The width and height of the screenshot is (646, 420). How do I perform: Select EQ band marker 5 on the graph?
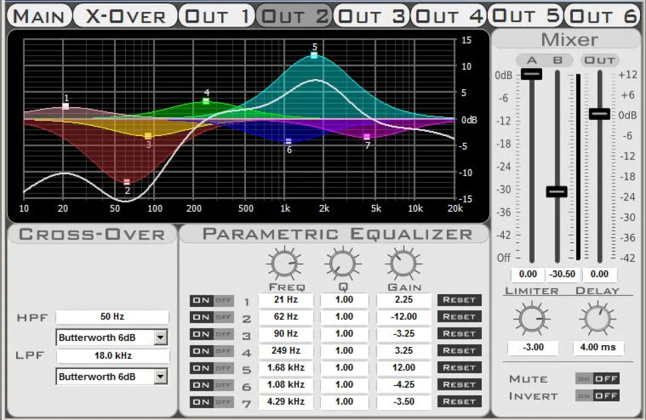(315, 54)
